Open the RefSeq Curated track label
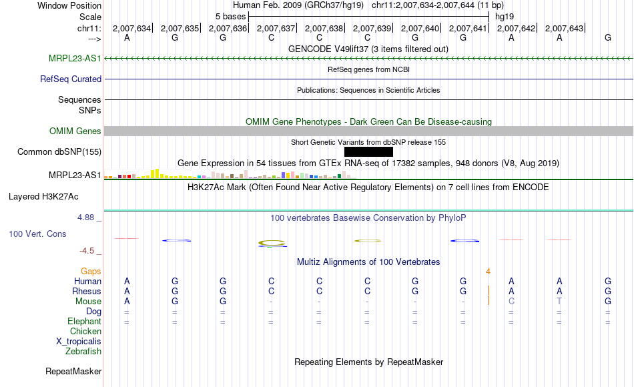 [71, 79]
